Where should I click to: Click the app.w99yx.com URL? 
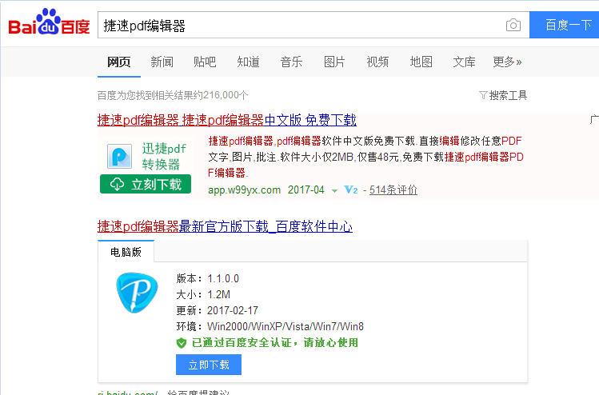coord(245,190)
